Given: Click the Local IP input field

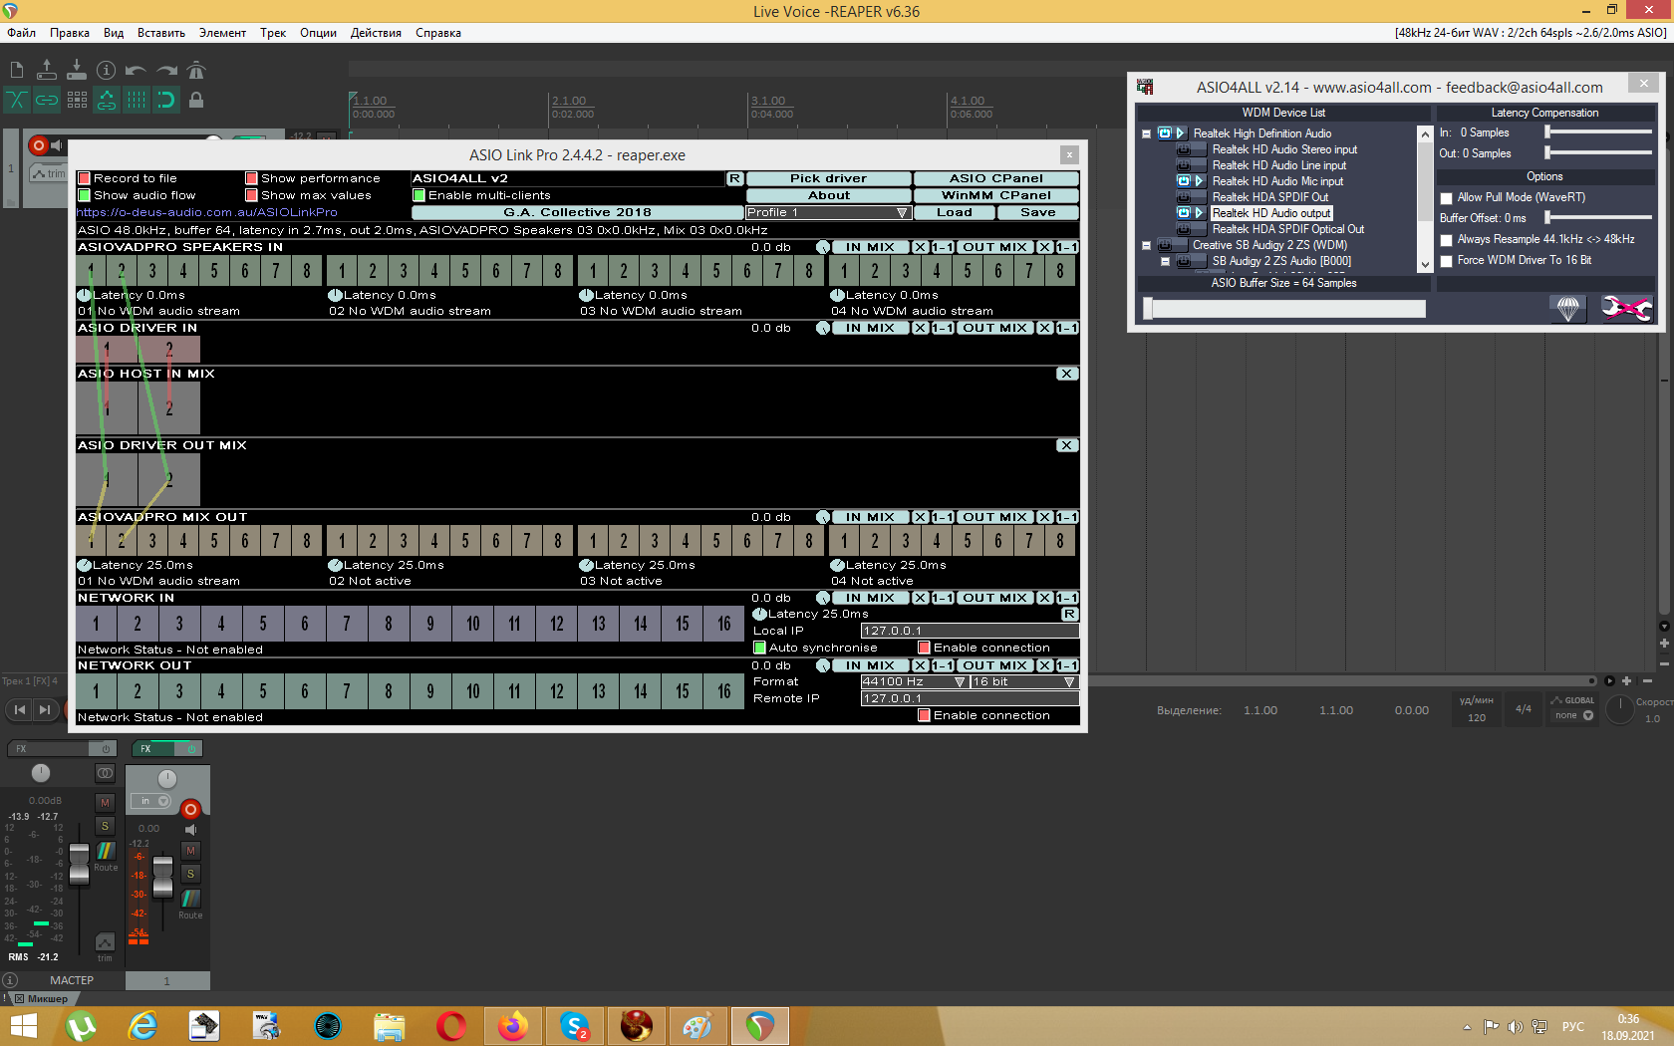Looking at the screenshot, I should (970, 632).
